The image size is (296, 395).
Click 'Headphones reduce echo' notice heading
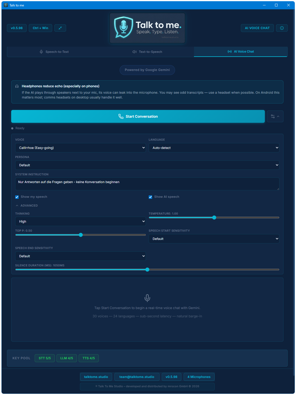coord(60,86)
